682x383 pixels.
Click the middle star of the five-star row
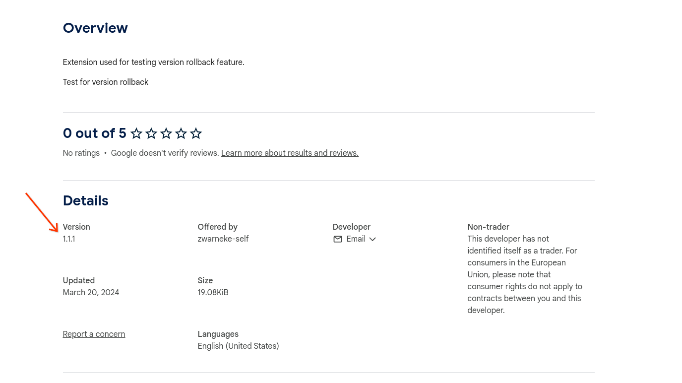166,133
